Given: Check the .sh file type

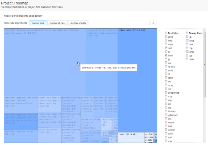Looking at the screenshot, I should pos(166,88).
